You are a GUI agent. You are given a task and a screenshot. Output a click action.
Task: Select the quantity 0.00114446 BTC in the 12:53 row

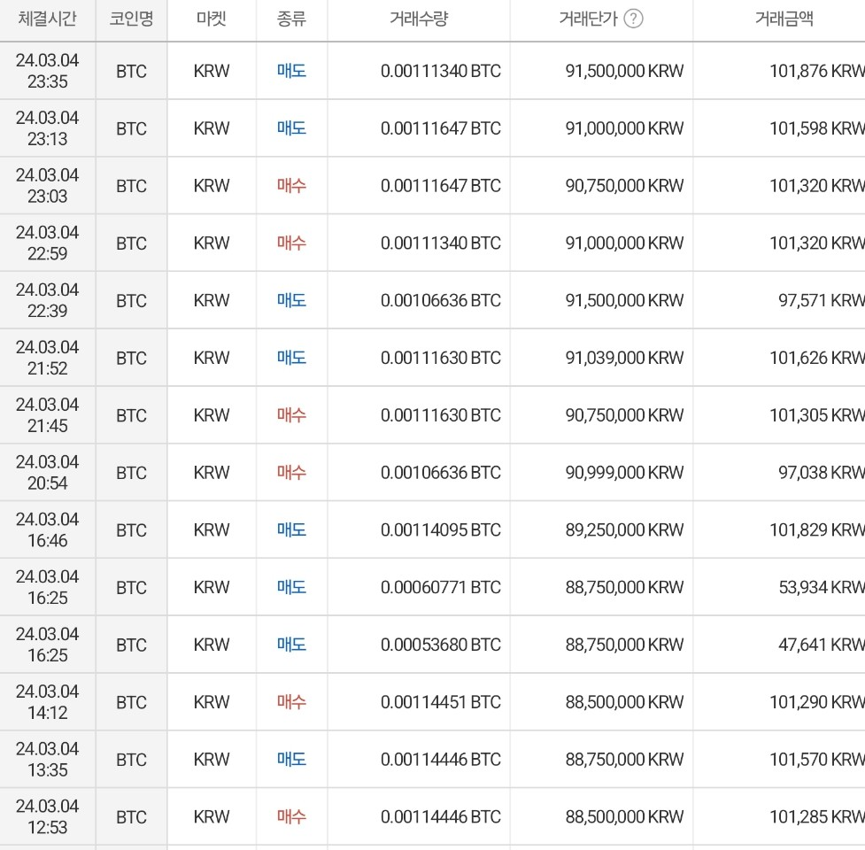point(441,816)
